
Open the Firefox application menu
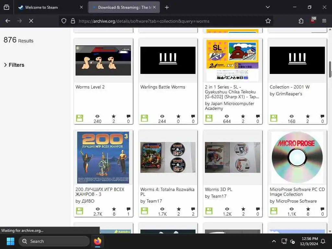point(324,21)
